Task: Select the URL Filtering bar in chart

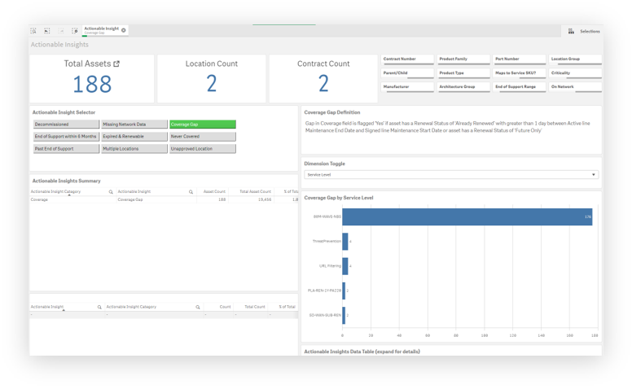Action: point(345,266)
